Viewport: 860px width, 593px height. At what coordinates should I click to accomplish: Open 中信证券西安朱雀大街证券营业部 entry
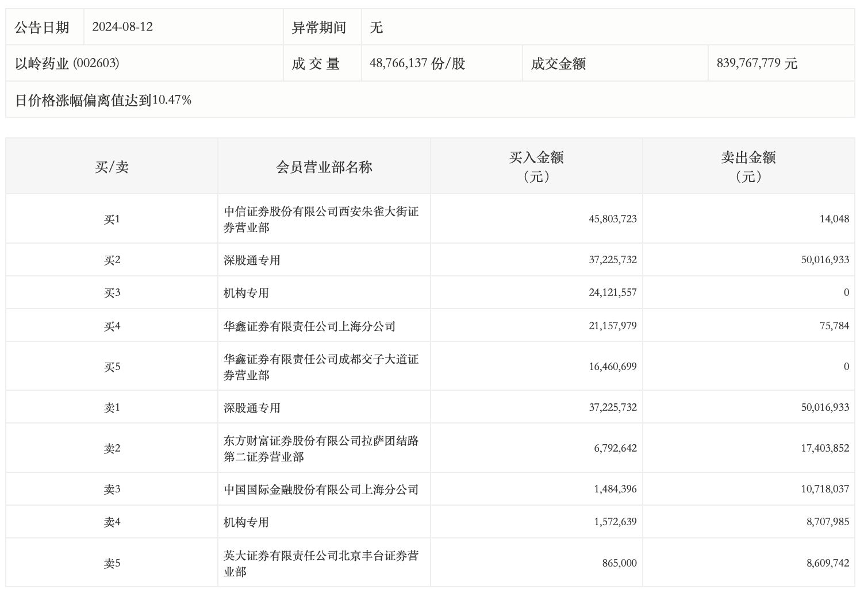coord(321,219)
